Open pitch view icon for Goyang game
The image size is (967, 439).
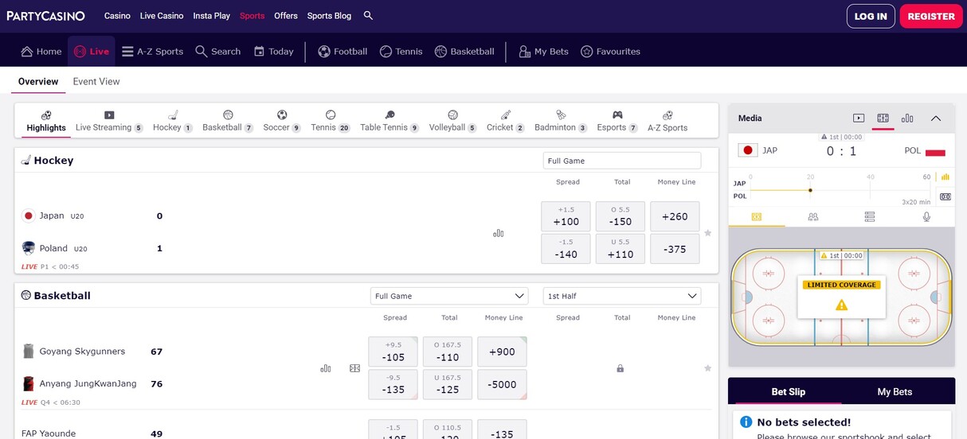pyautogui.click(x=355, y=368)
